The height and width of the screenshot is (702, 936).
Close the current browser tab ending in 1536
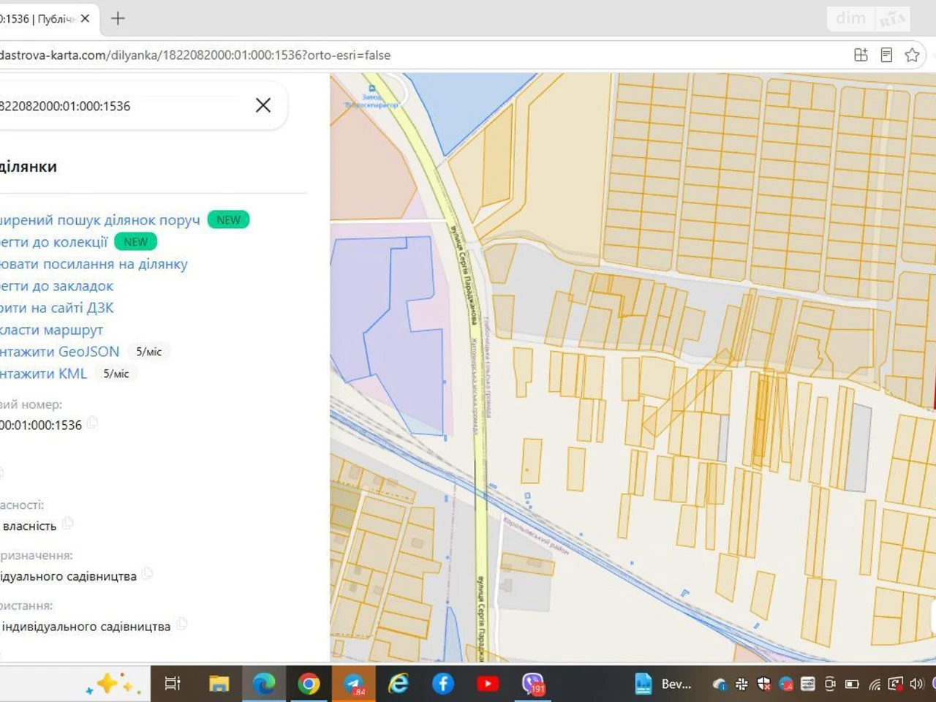pos(85,18)
